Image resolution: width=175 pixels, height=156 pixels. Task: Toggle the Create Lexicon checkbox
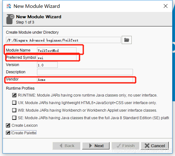click(8, 125)
